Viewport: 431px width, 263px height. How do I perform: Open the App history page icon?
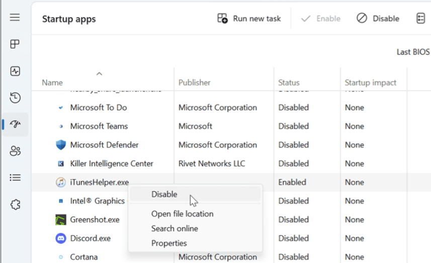coord(15,98)
